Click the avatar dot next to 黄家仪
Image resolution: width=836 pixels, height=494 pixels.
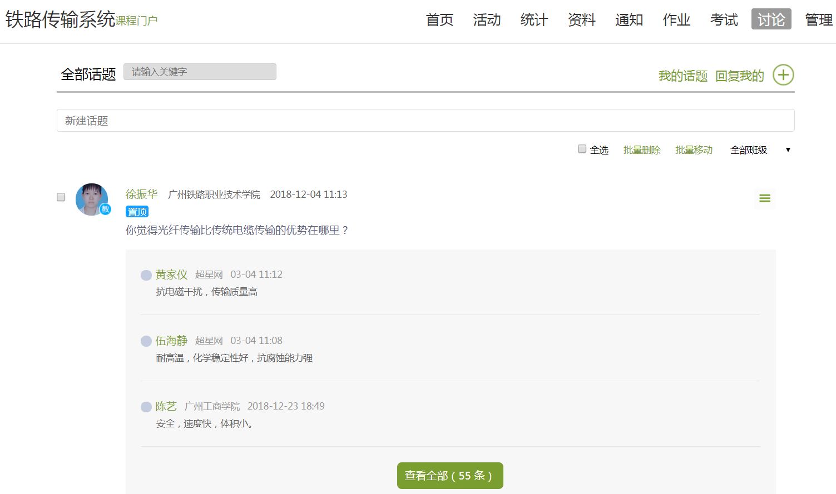pos(146,275)
